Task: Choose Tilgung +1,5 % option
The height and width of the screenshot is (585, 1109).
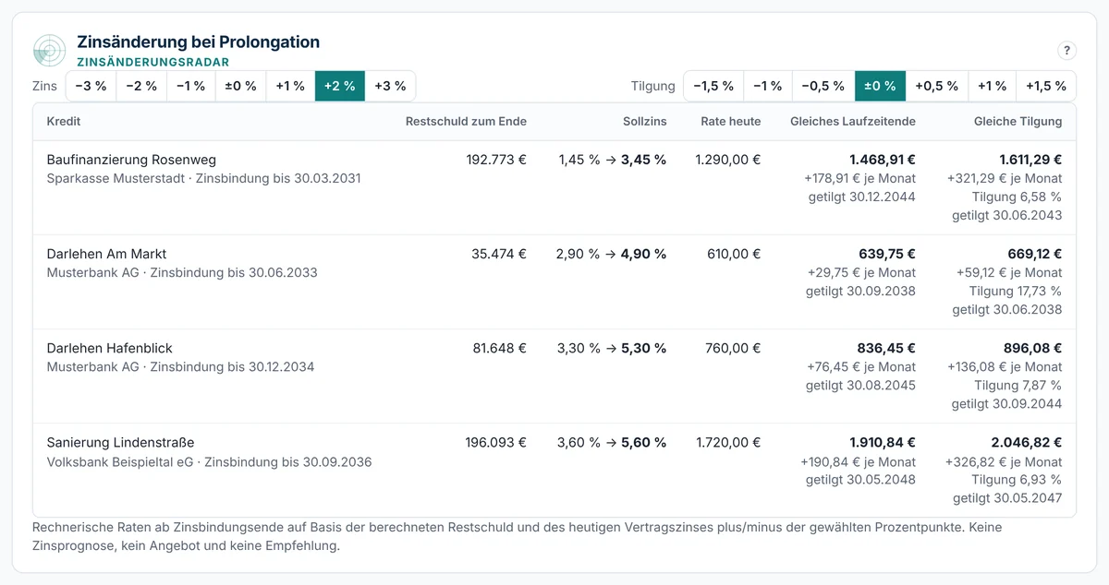Action: click(x=1046, y=86)
